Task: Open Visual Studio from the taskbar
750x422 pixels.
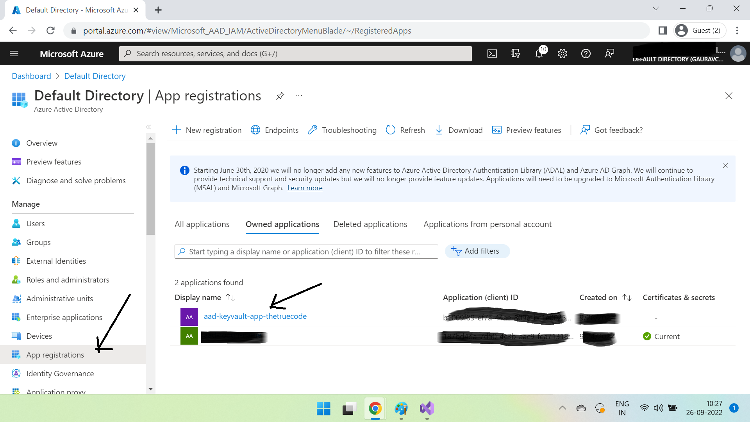Action: tap(427, 409)
